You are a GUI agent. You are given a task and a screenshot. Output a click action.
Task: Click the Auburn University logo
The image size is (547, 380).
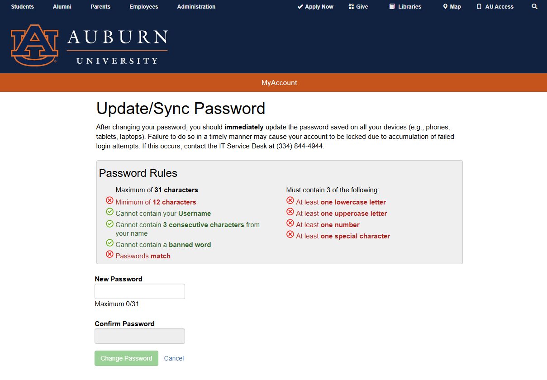[x=89, y=45]
